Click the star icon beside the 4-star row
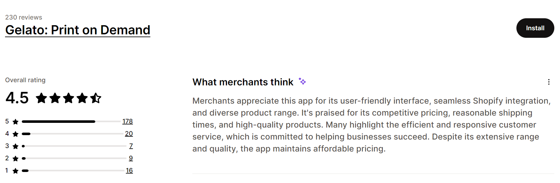The image size is (560, 183). (15, 134)
